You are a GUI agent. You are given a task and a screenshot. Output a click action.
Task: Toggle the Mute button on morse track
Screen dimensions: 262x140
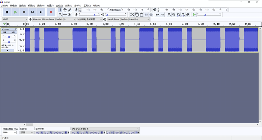pyautogui.click(x=5, y=32)
